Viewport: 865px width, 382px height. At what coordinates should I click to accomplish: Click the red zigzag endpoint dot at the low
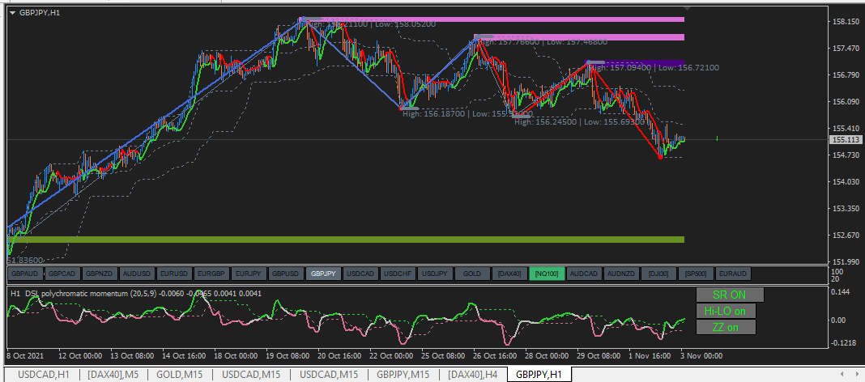pyautogui.click(x=660, y=157)
